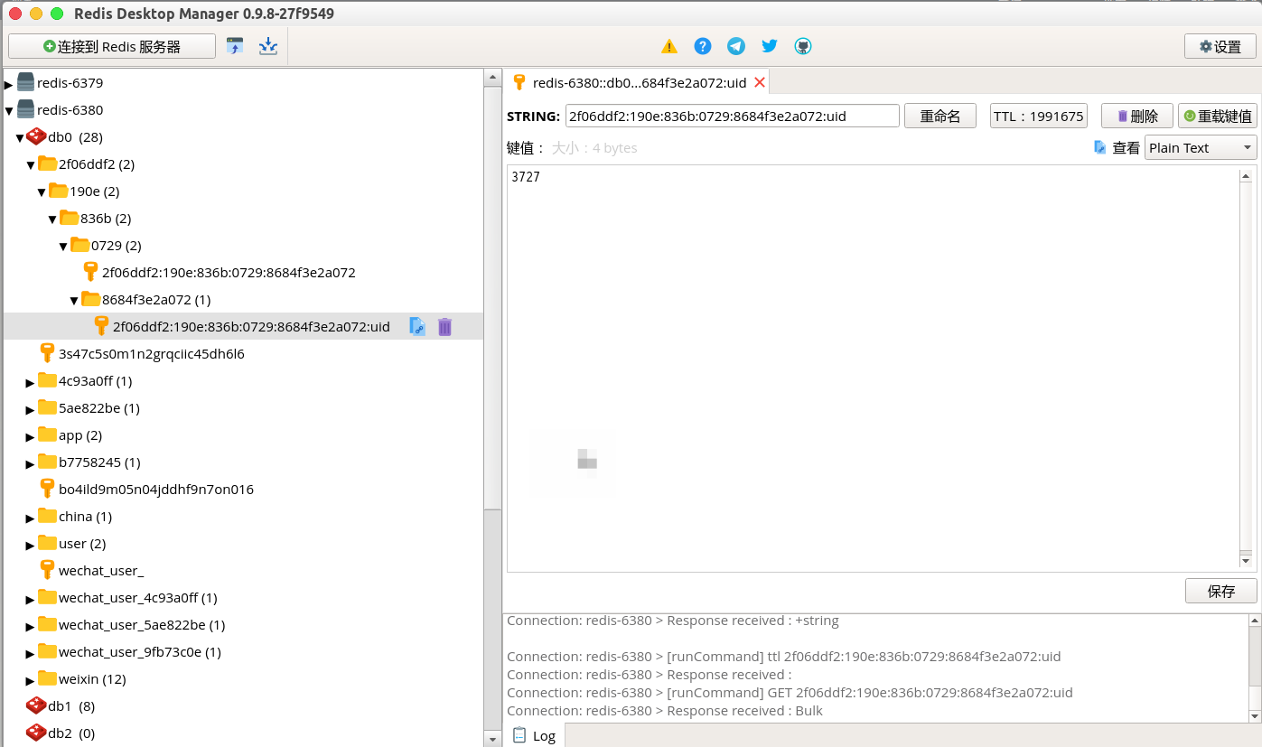Screen dimensions: 1262x747
Task: Click 连接到 Redis 服务器 button
Action: coord(112,46)
